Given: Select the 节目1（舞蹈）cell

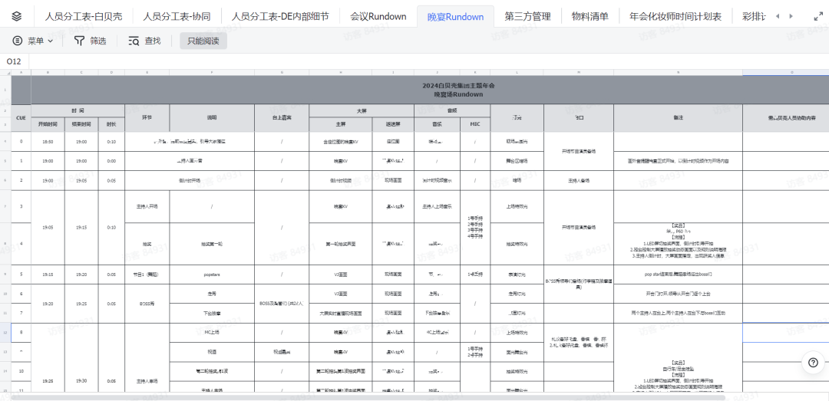Looking at the screenshot, I should coord(147,274).
